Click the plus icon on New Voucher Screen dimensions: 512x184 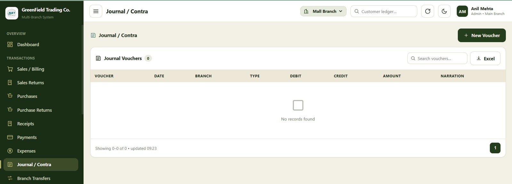click(466, 35)
